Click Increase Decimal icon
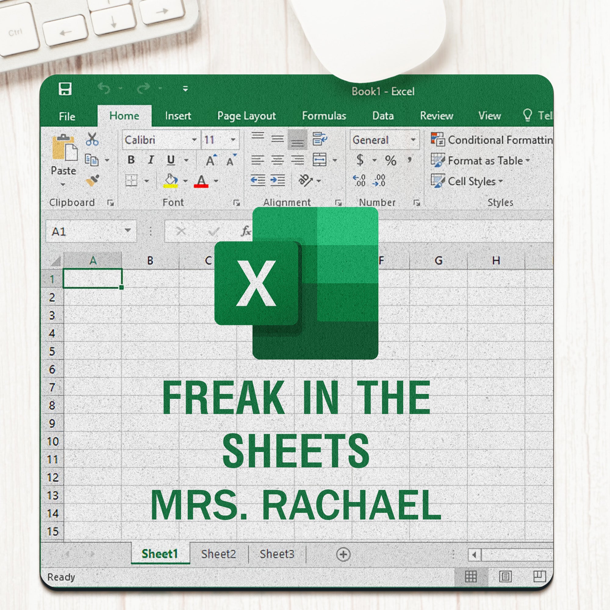This screenshot has height=610, width=610. (x=359, y=181)
